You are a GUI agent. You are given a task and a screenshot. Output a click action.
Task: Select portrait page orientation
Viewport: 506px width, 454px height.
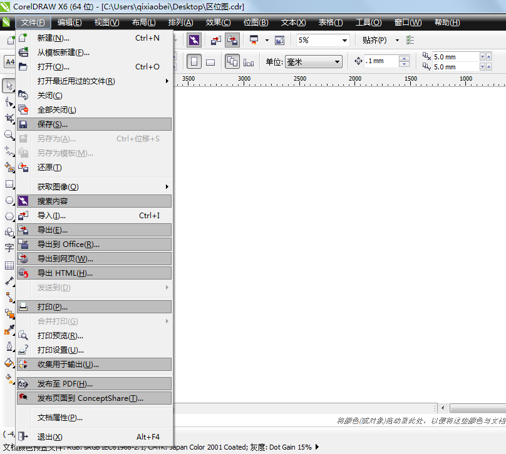(x=194, y=61)
